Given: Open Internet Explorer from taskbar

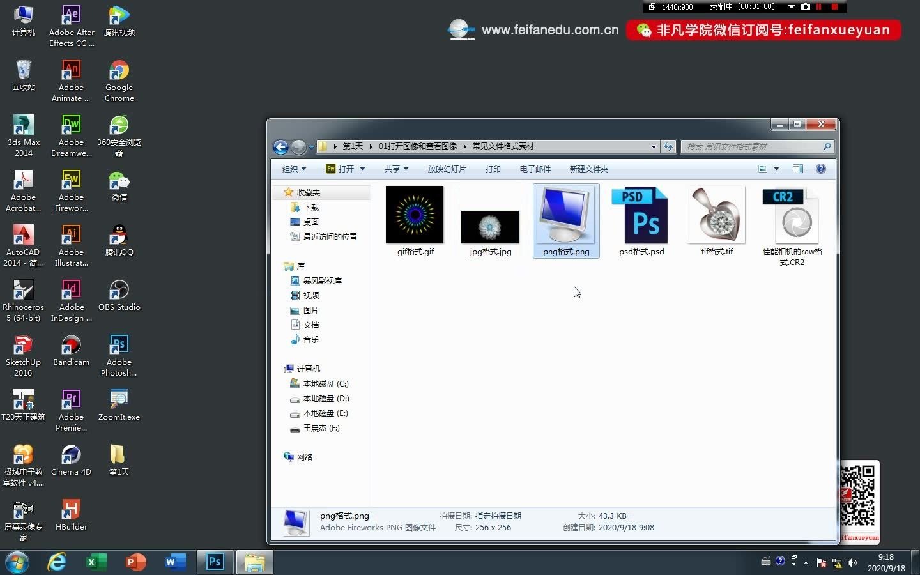Looking at the screenshot, I should 57,562.
